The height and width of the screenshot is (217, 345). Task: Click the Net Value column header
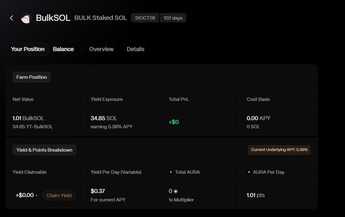tap(23, 99)
